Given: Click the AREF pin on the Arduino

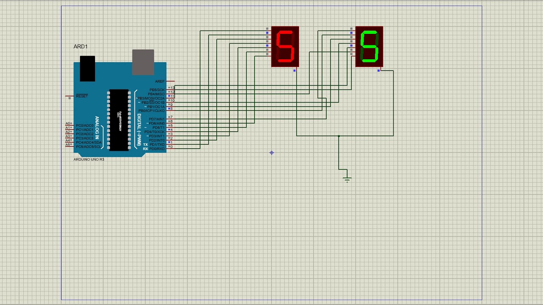Looking at the screenshot, I should 171,81.
